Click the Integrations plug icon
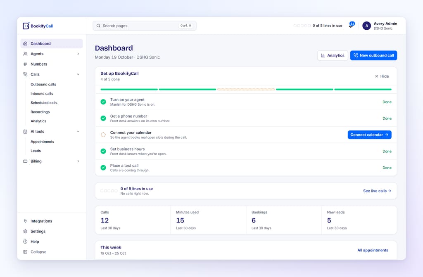Viewport: 423px width, 277px height. [x=25, y=221]
